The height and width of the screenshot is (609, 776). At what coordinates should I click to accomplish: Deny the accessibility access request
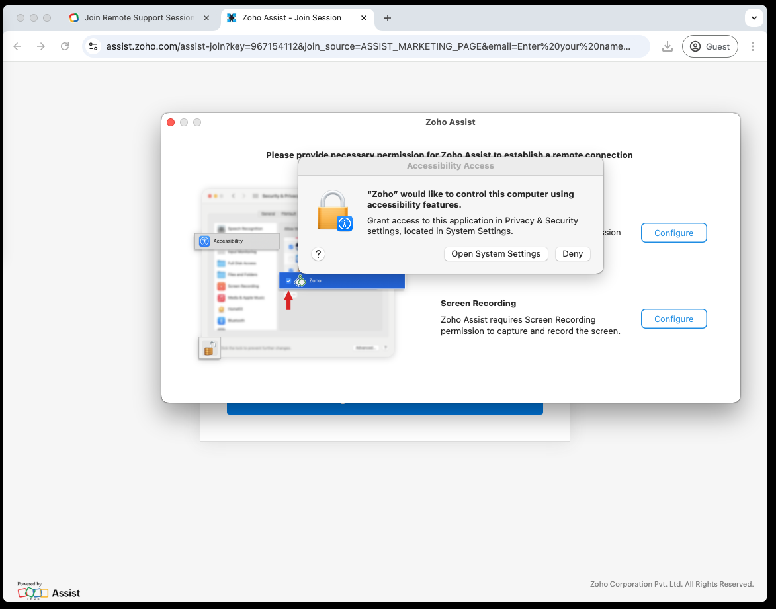point(572,254)
